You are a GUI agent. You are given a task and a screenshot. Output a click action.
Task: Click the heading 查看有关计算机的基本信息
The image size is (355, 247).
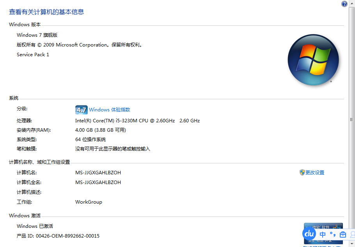(46, 12)
